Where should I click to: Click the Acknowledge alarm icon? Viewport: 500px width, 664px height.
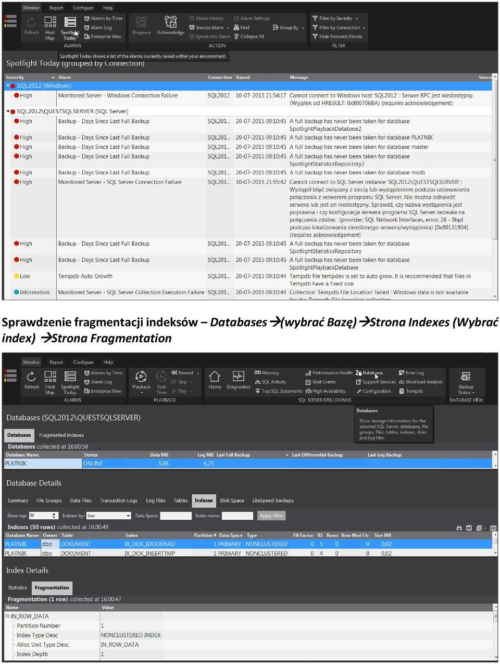coord(170,25)
